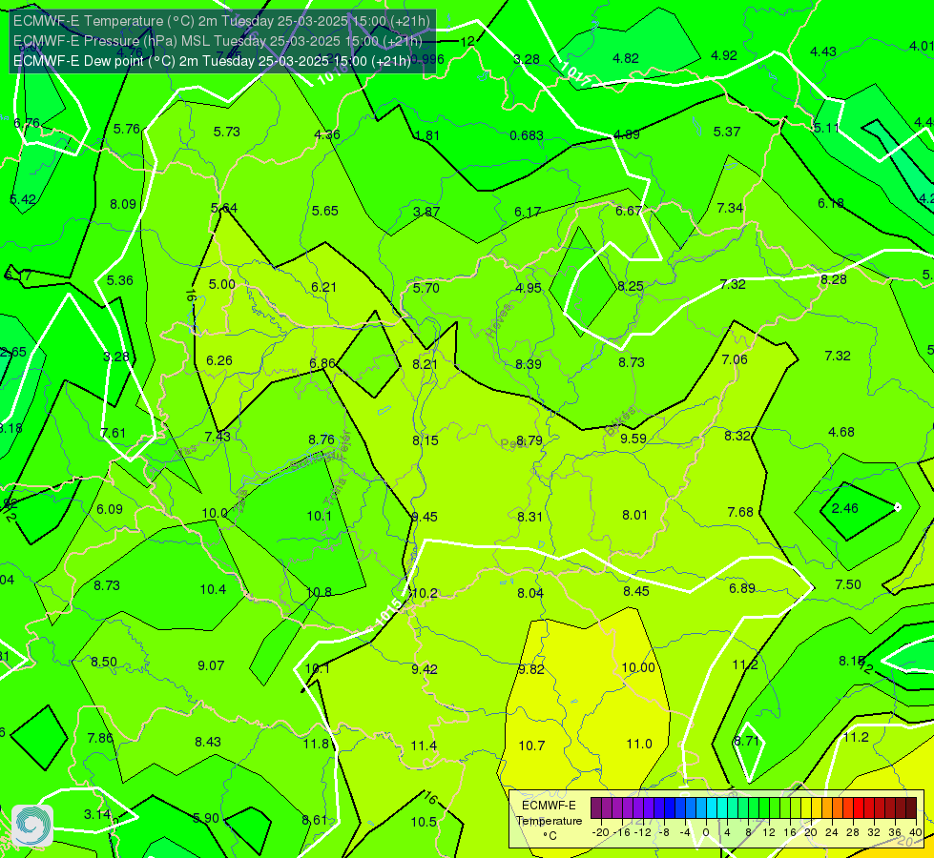
Task: Click the legend title ECMWF-E Temperature °C
Action: click(x=549, y=821)
